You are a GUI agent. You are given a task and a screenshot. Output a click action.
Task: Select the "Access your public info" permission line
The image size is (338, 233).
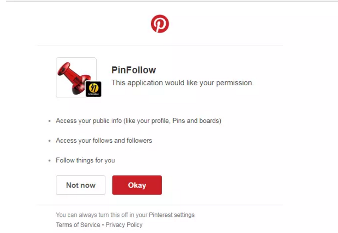pos(138,121)
